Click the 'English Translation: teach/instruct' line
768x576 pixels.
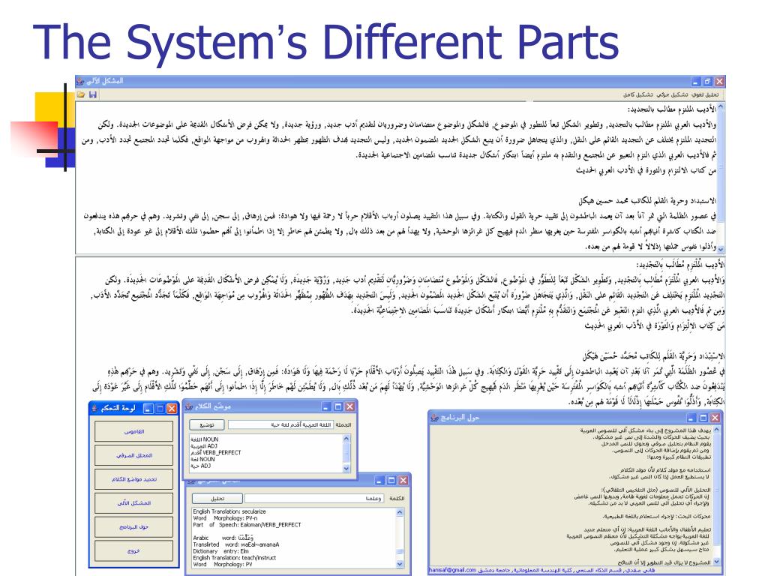[234, 557]
